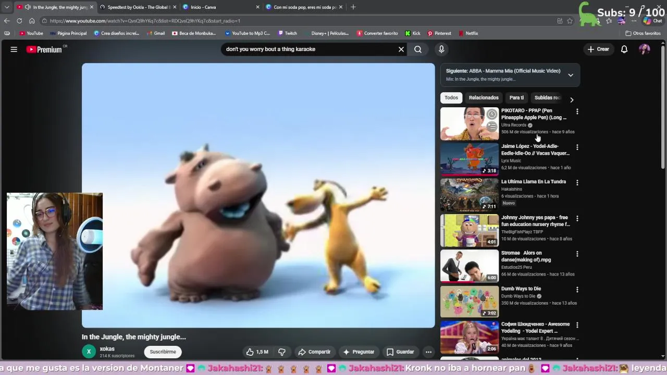This screenshot has height=375, width=667.
Task: Select the Todos filter chip
Action: [x=451, y=97]
